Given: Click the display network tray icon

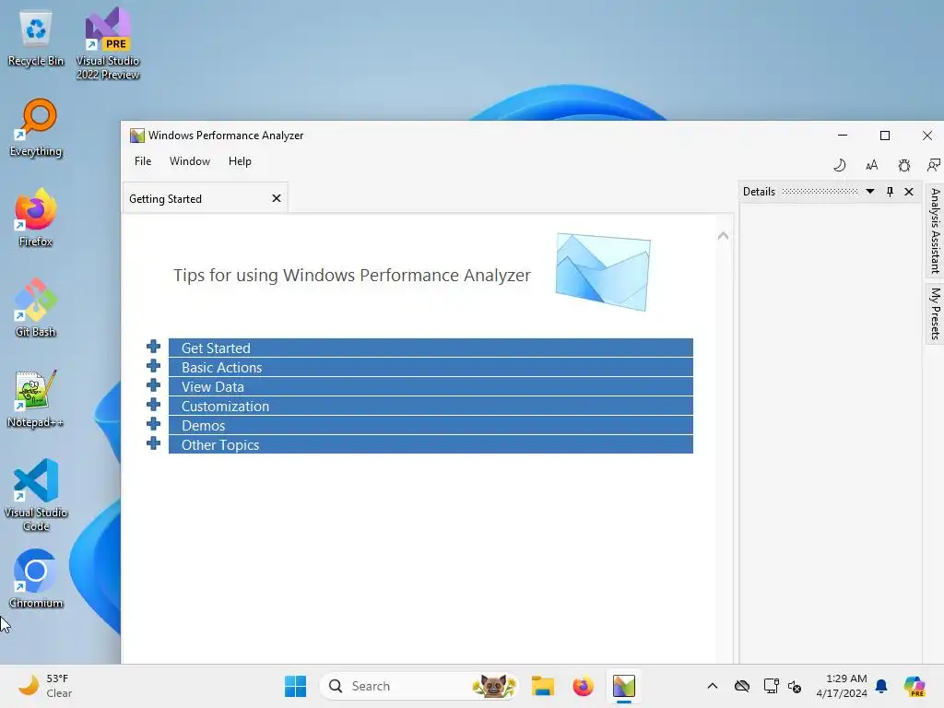Looking at the screenshot, I should point(771,686).
